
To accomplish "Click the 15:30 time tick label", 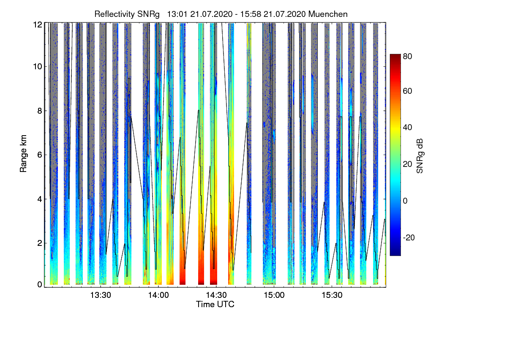I will coord(333,295).
